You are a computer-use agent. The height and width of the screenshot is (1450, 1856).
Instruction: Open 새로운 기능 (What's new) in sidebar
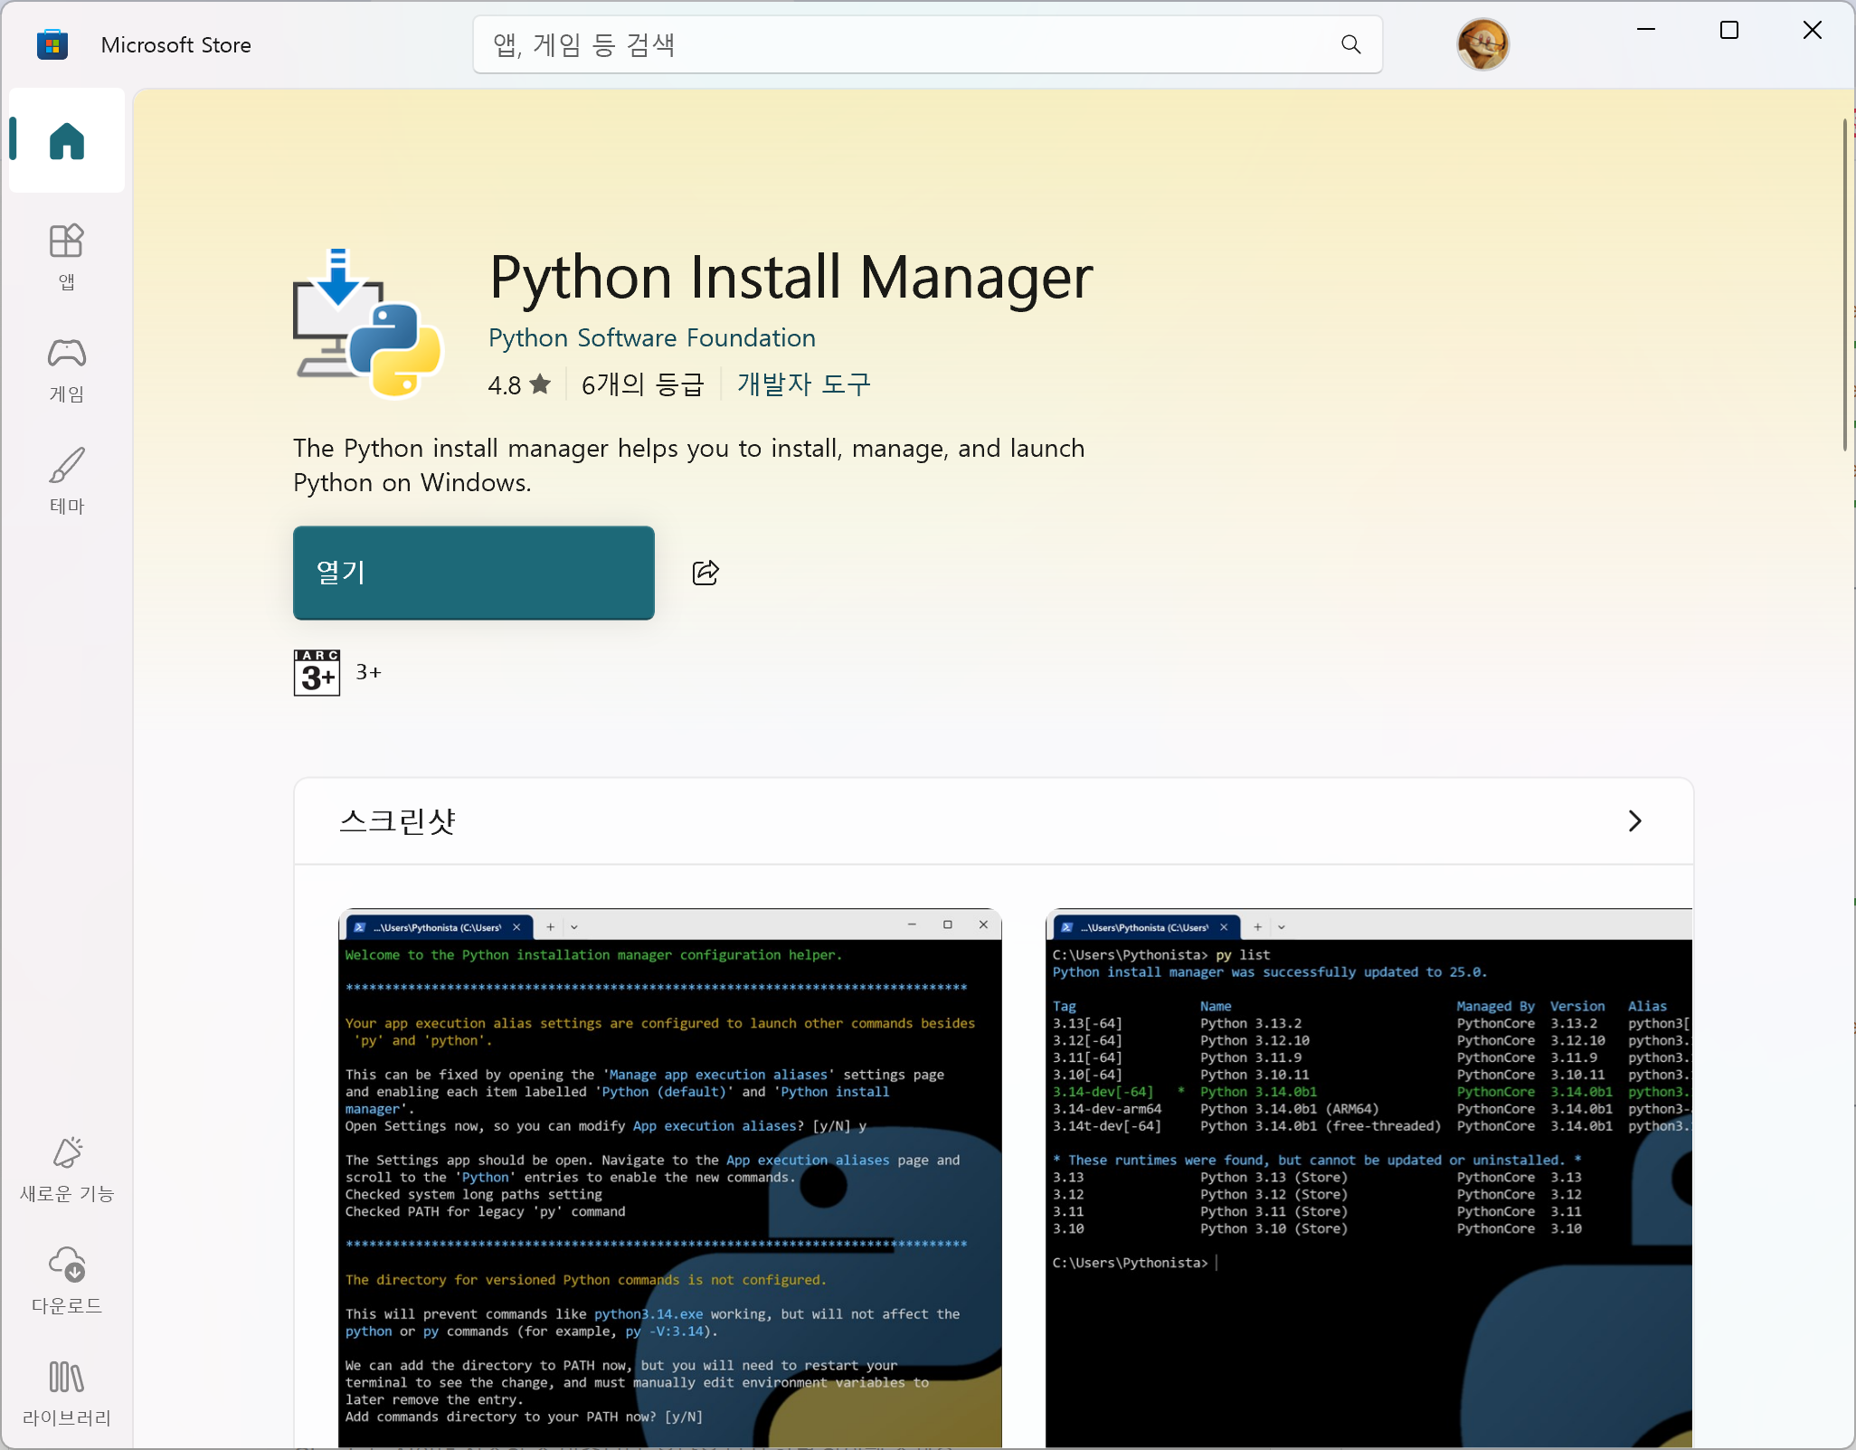(x=67, y=1170)
